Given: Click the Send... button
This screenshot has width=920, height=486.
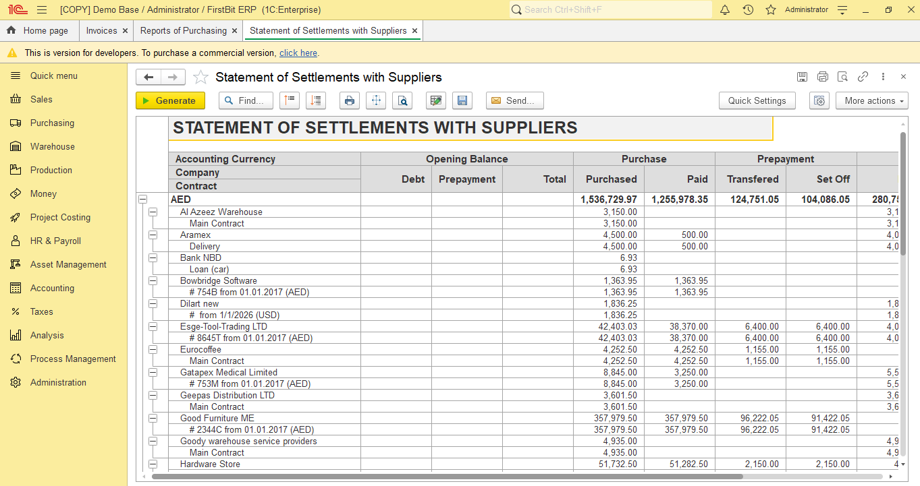Looking at the screenshot, I should (515, 100).
